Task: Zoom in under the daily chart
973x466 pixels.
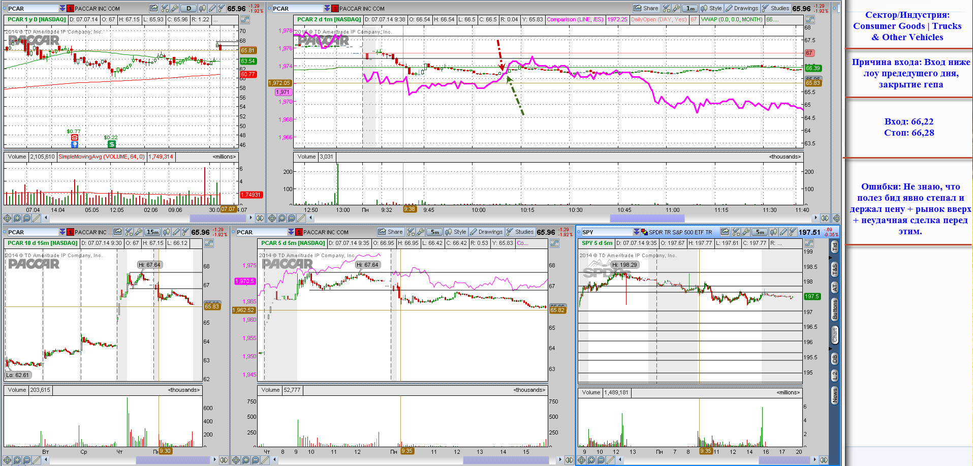Action: 17,218
